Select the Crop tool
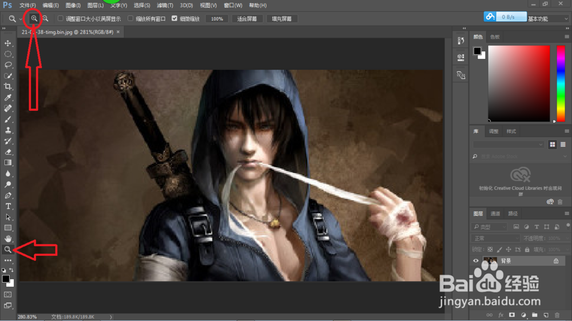 tap(7, 86)
